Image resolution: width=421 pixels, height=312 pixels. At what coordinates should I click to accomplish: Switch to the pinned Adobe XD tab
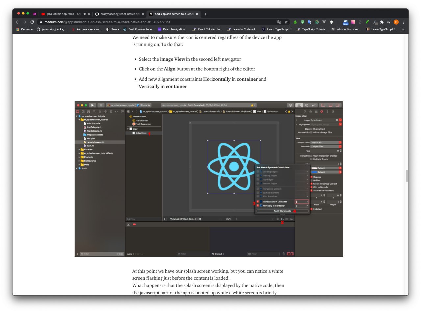(35, 14)
